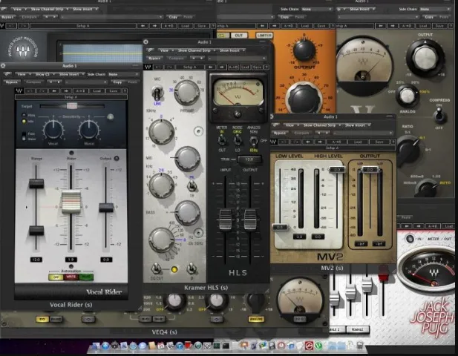Viewport: 458px width, 356px height.
Task: Click the undo arrow in MV2 toolbar
Action: (x=284, y=142)
